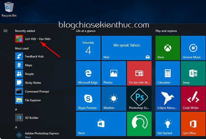Open Sticky Notes from the list
The height and width of the screenshot is (139, 206).
(x=28, y=83)
